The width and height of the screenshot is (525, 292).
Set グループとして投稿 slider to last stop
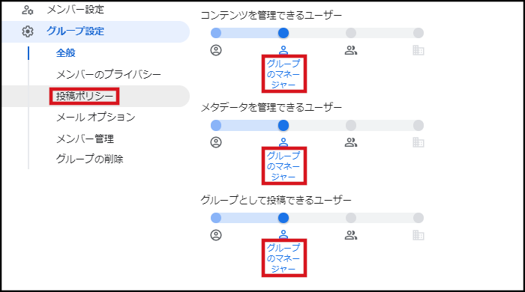418,218
